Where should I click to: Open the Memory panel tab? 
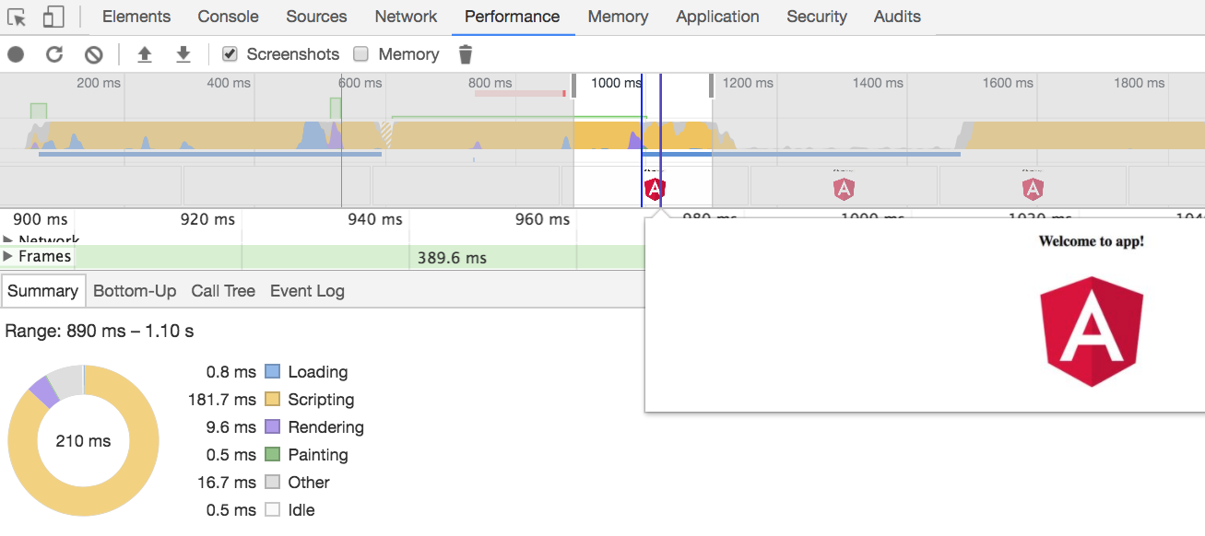click(x=618, y=17)
